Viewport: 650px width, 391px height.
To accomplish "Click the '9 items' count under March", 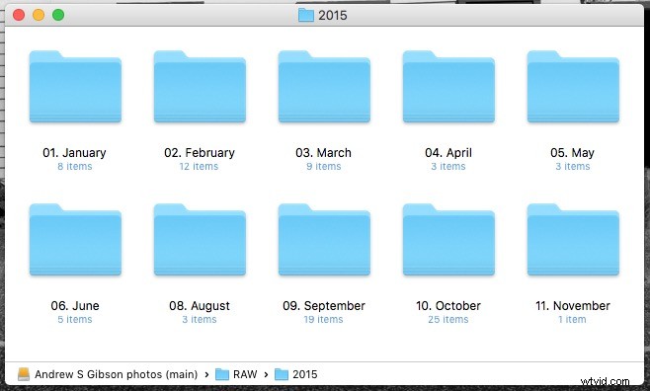I will click(x=324, y=167).
